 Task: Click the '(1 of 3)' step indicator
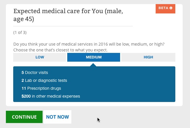(x=20, y=32)
